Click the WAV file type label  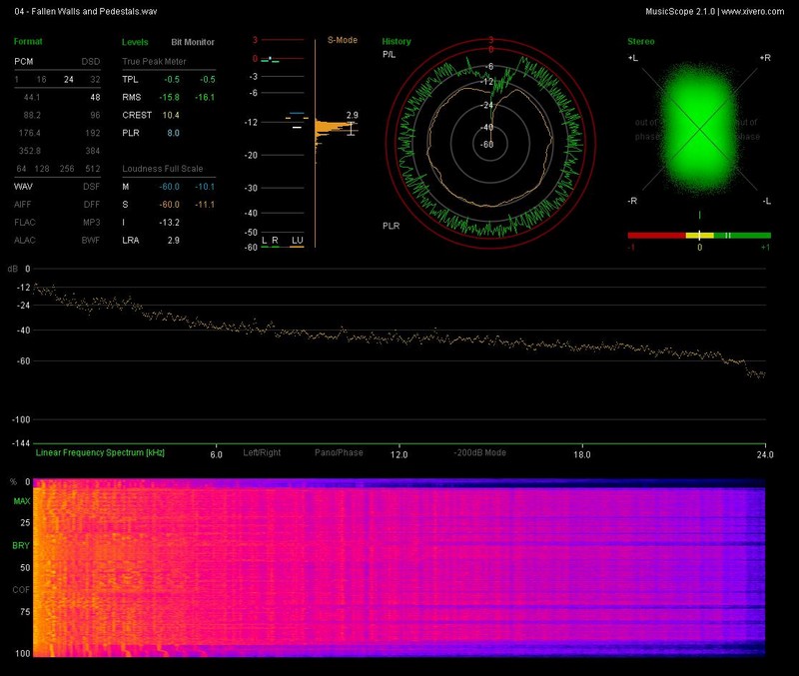[23, 187]
